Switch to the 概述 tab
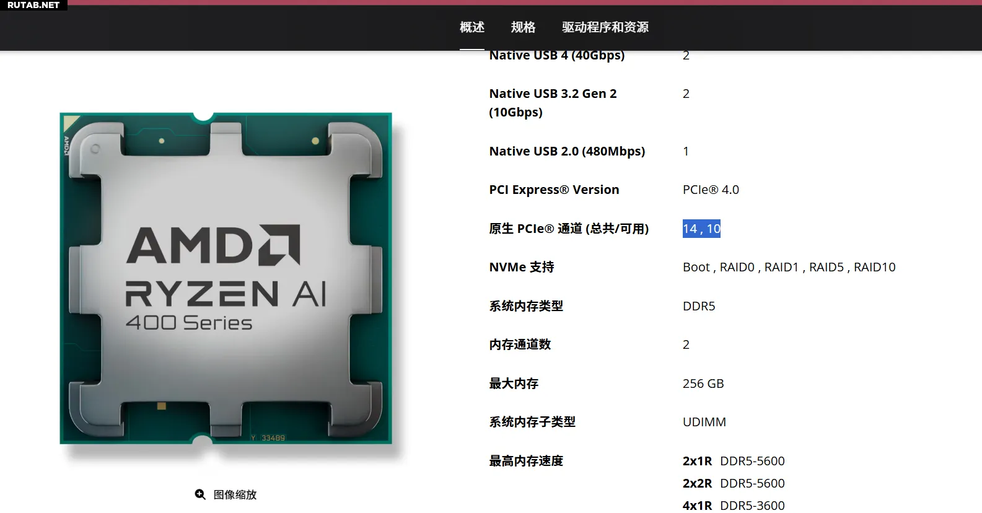The image size is (982, 513). 472,27
